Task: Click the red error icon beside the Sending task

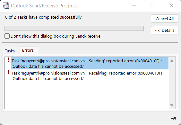Action: 8,60
